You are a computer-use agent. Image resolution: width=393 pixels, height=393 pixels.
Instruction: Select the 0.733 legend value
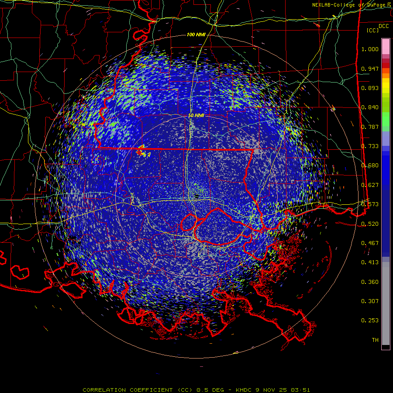[370, 146]
